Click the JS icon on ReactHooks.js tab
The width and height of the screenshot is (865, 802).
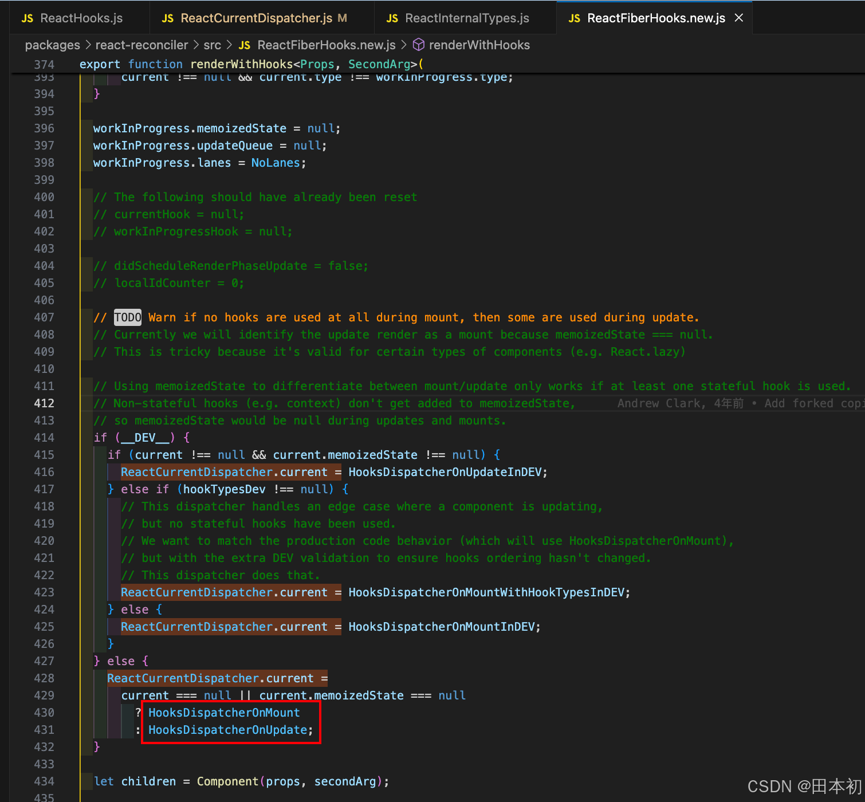[27, 18]
